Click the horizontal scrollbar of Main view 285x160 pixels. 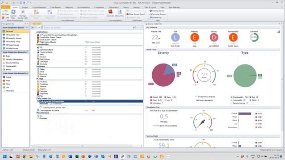(82, 146)
